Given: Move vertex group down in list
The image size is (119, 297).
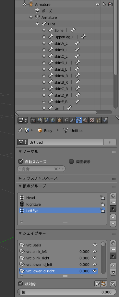Looking at the screenshot, I should tap(113, 223).
